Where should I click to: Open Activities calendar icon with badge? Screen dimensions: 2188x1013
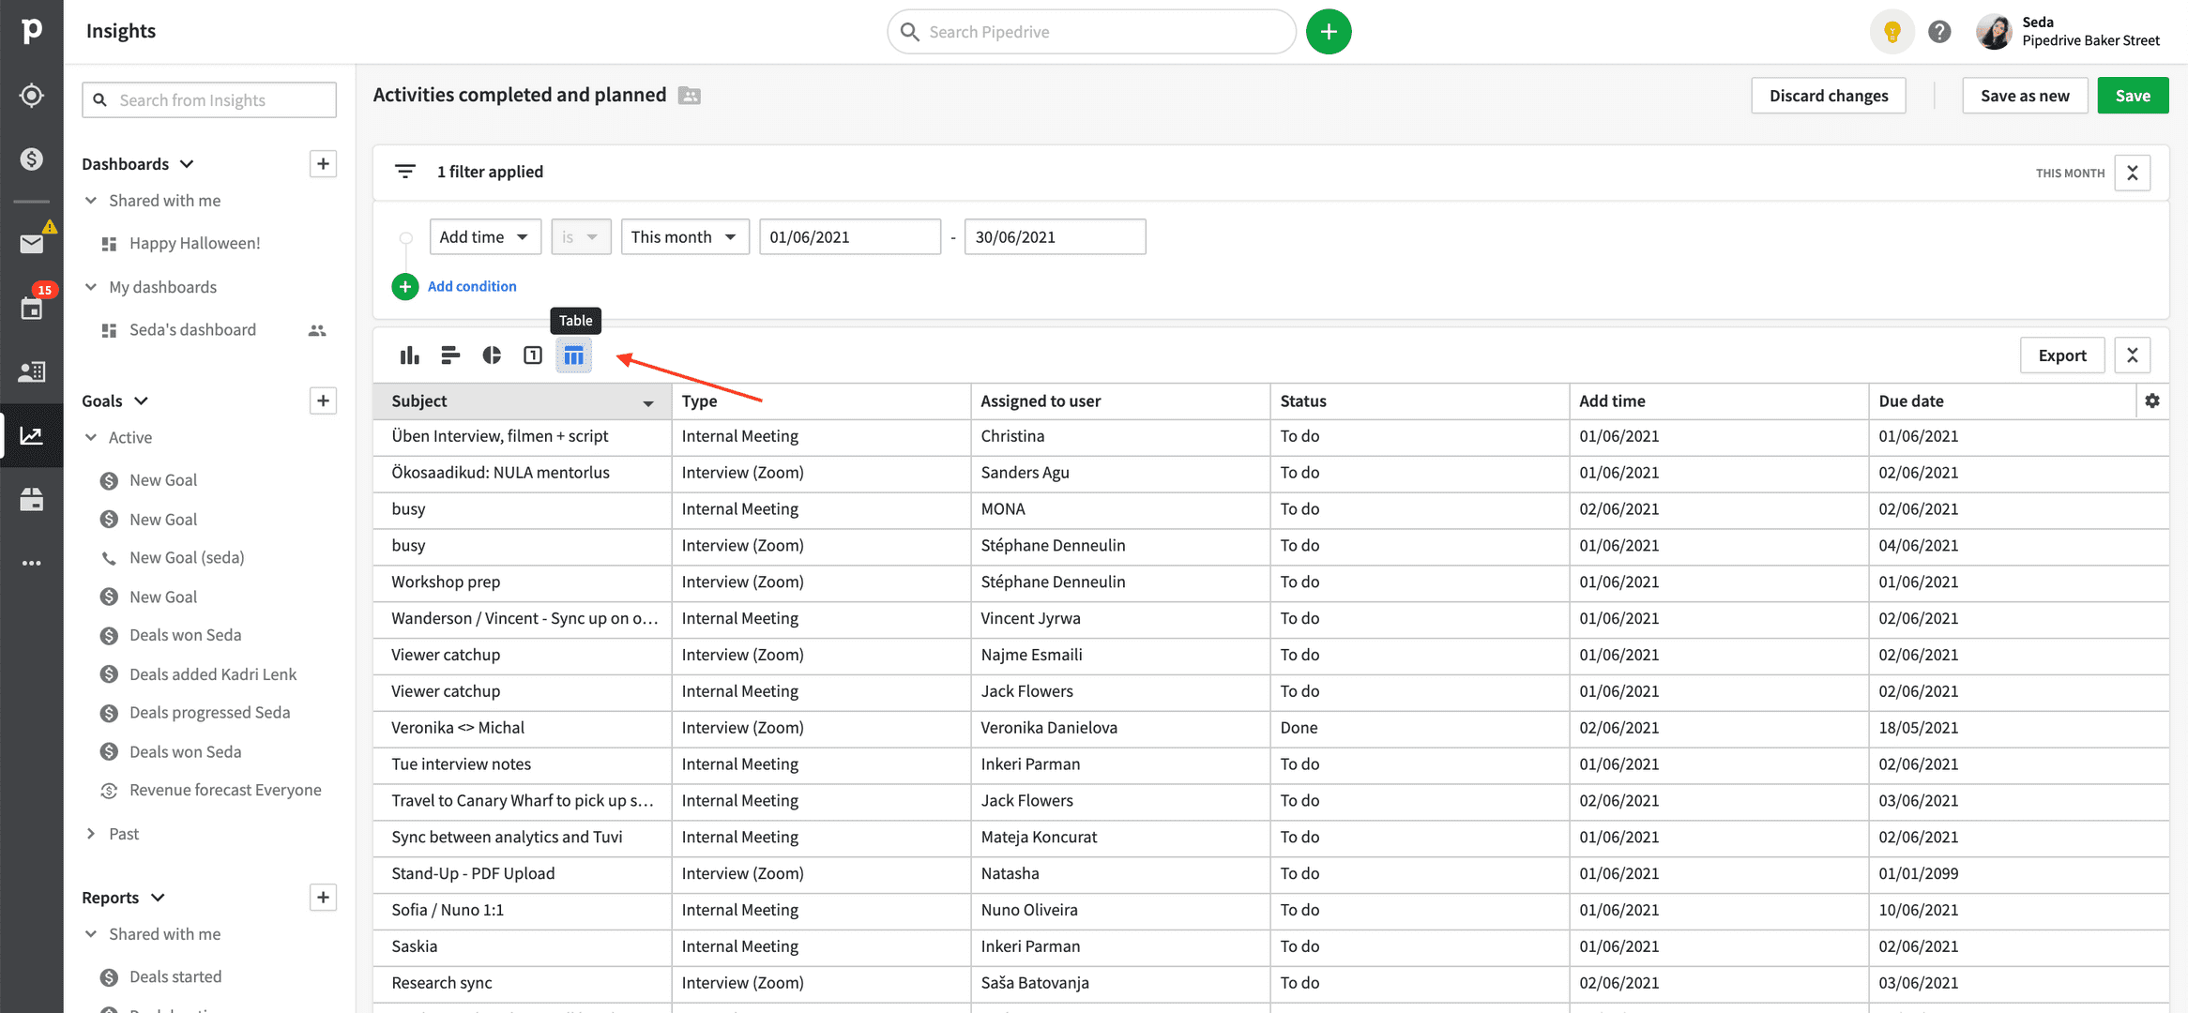click(32, 308)
